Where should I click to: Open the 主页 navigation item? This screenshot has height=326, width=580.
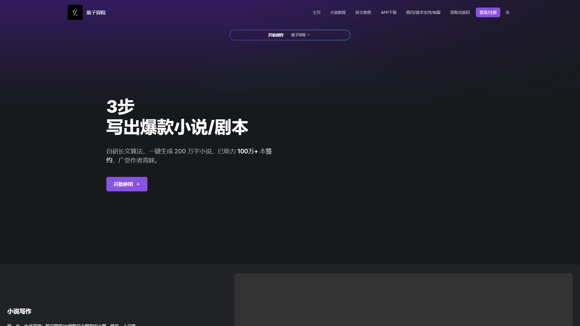click(316, 12)
